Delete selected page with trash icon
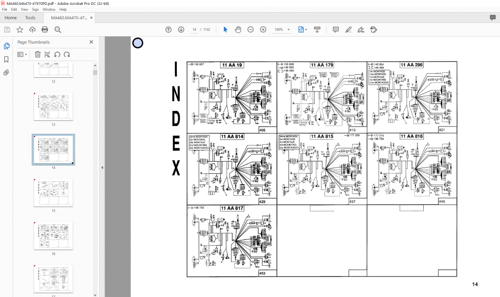The image size is (500, 297). (38, 55)
